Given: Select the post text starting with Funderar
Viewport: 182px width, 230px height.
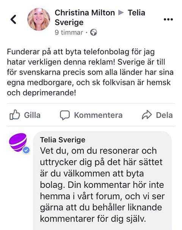Looking at the screenshot, I should (90, 72).
